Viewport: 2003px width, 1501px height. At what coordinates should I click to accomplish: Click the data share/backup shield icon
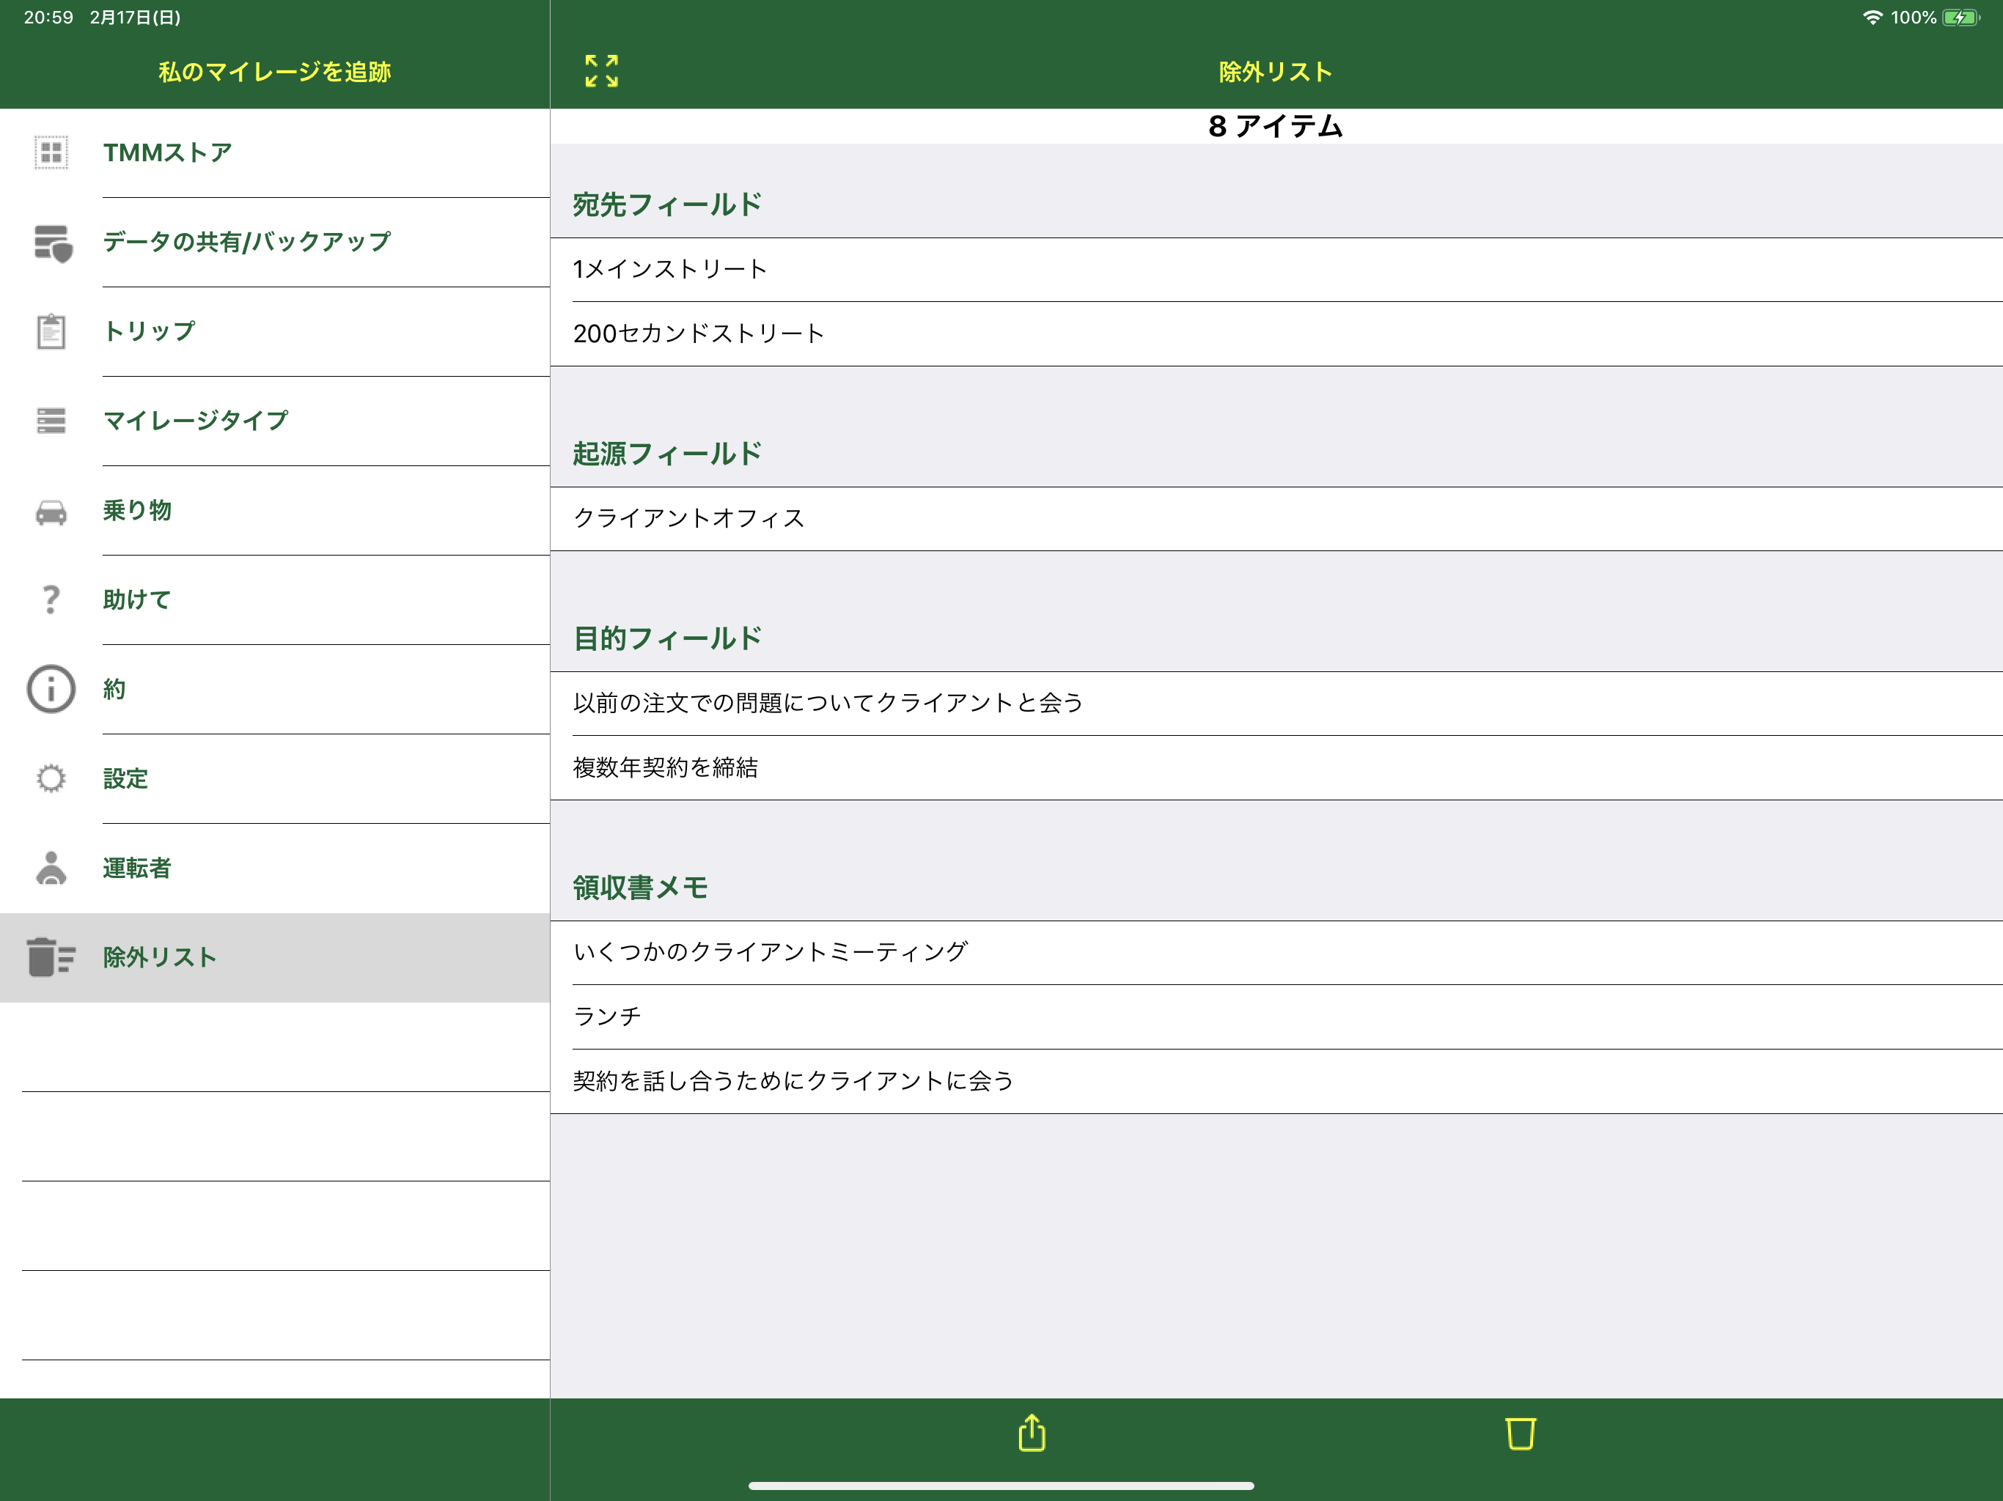[53, 243]
